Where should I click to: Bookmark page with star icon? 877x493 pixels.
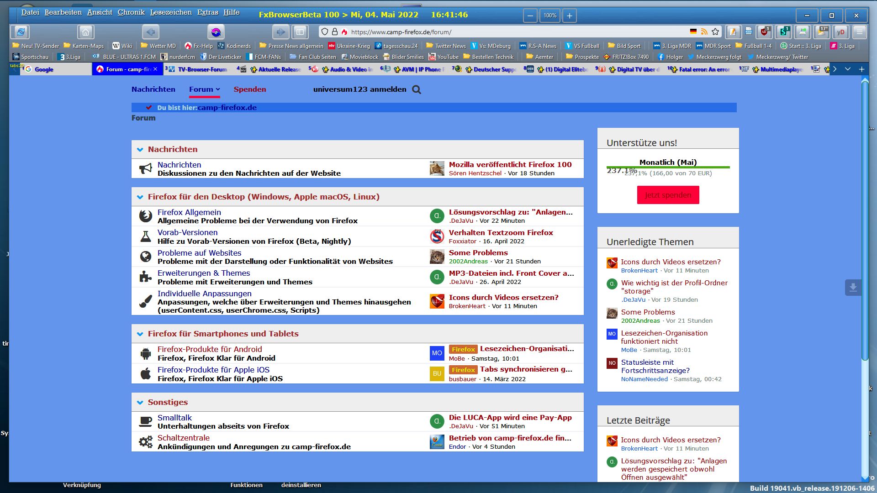click(x=715, y=32)
